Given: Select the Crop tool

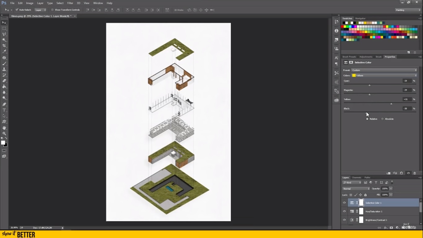Looking at the screenshot, I should pyautogui.click(x=4, y=45).
